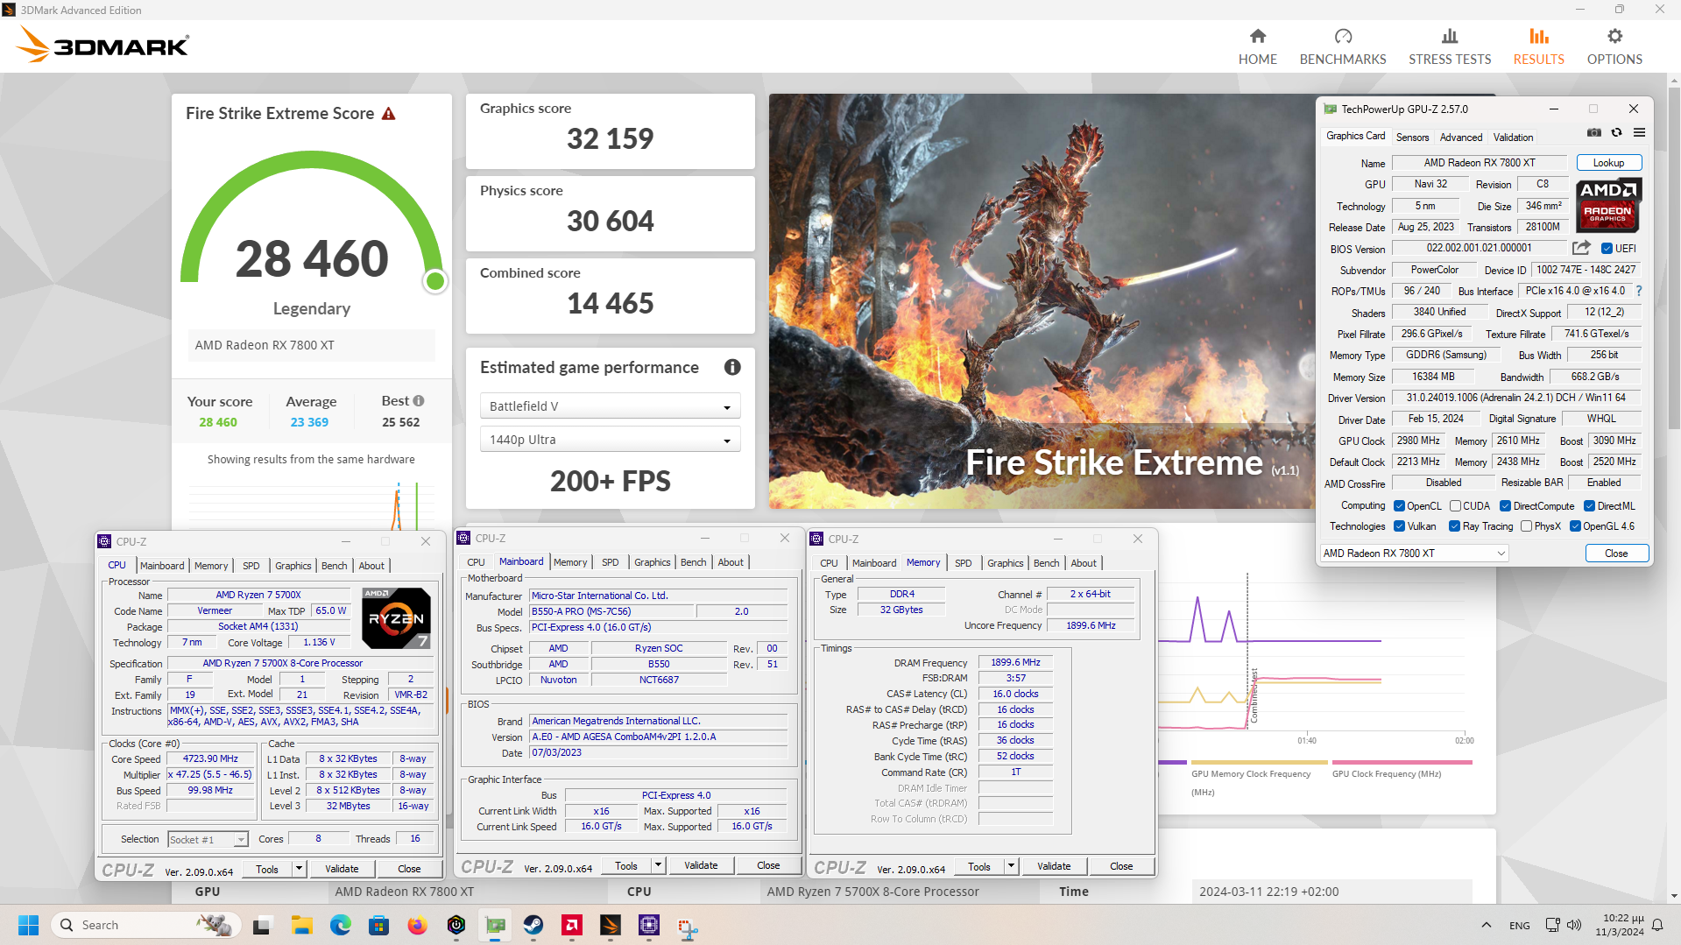Go to the Benchmarks section
Screen dimensions: 1681x945
(x=1343, y=47)
